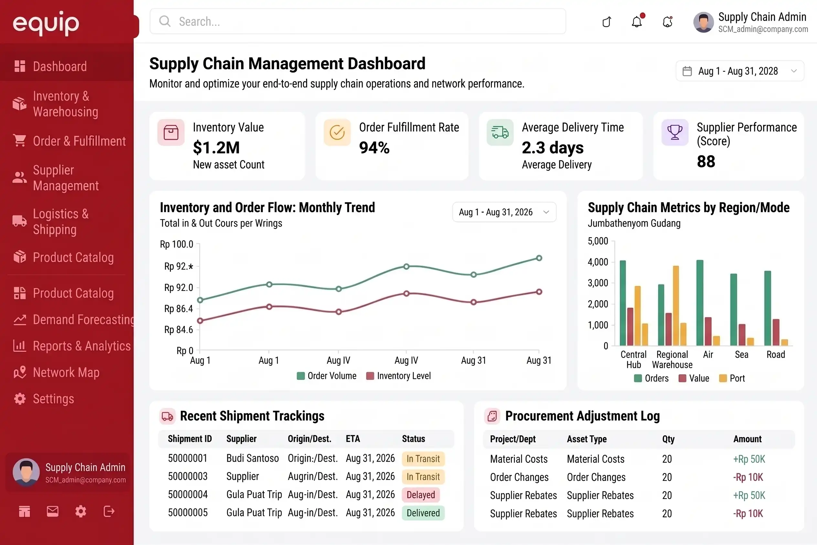Click shipment ID 50000003
The height and width of the screenshot is (545, 817).
click(x=188, y=476)
